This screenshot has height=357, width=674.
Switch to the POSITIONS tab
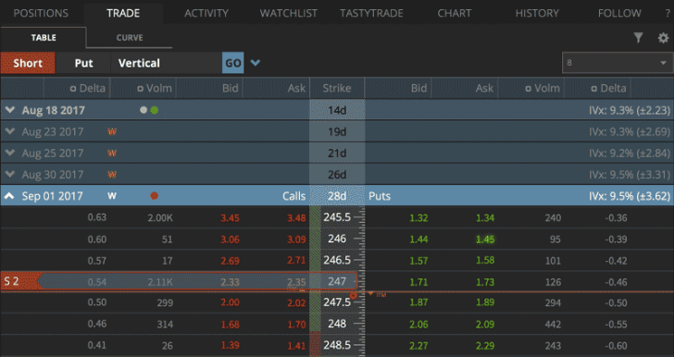pyautogui.click(x=41, y=13)
